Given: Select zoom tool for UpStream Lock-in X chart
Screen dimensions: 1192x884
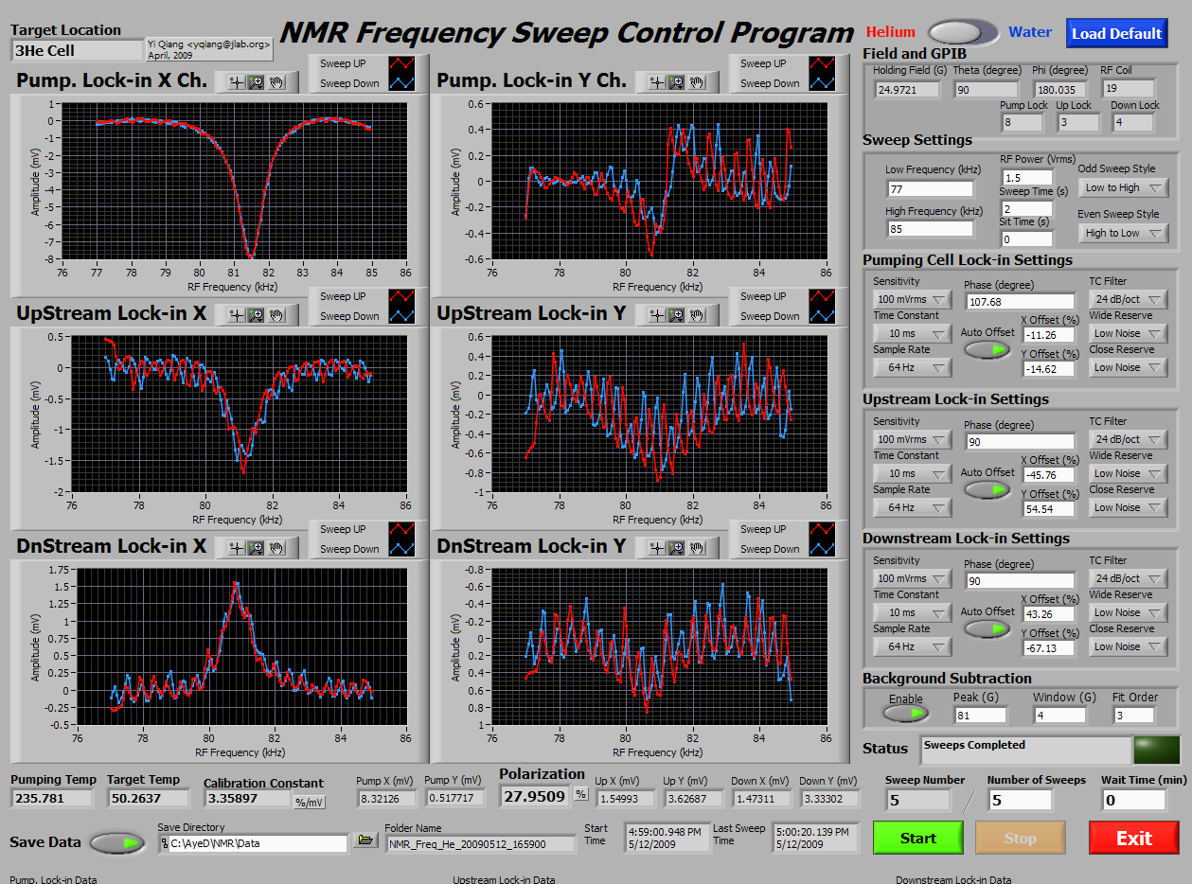Looking at the screenshot, I should click(x=256, y=315).
